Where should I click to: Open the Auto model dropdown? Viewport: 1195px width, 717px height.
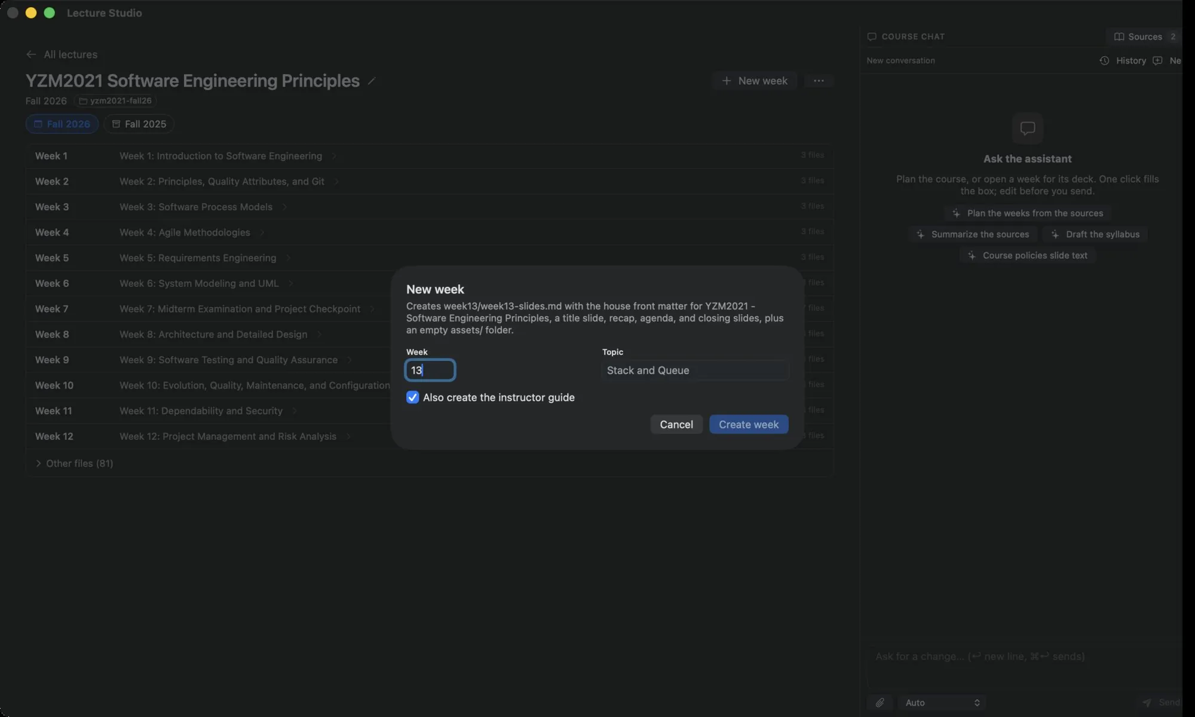942,703
